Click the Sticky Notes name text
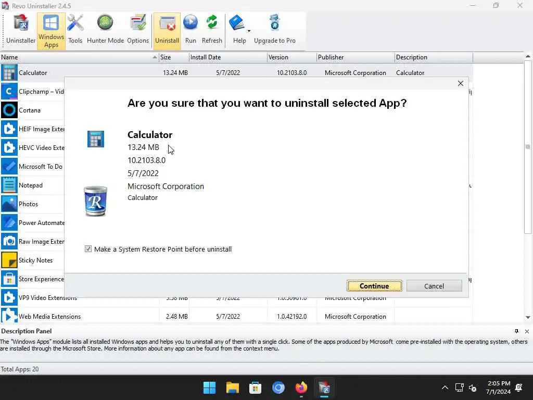 pos(36,260)
